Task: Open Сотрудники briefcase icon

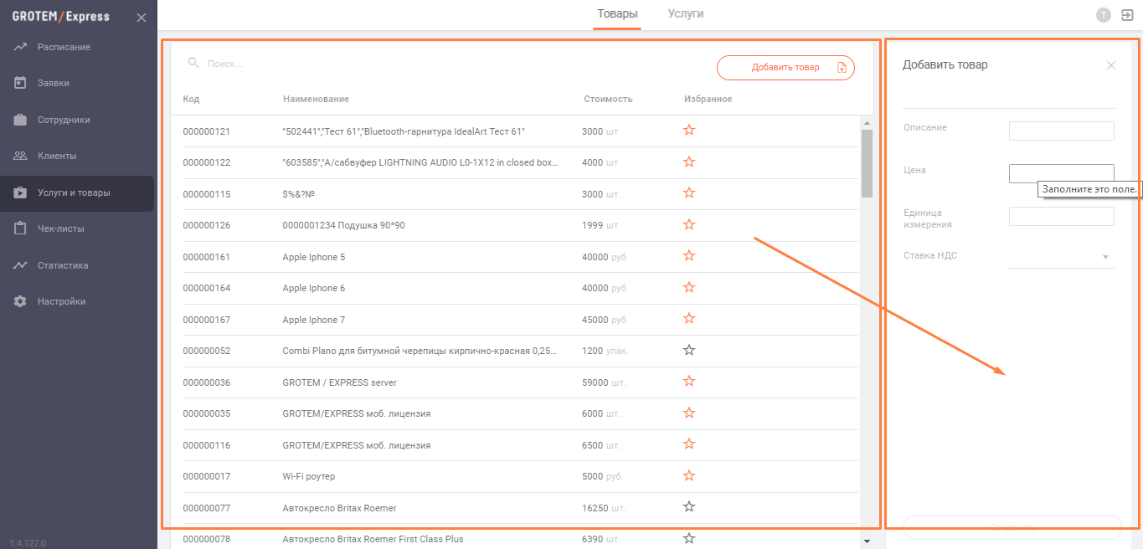Action: 21,120
